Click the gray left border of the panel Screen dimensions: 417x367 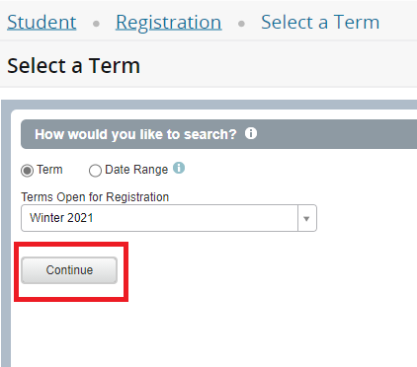coord(6,234)
